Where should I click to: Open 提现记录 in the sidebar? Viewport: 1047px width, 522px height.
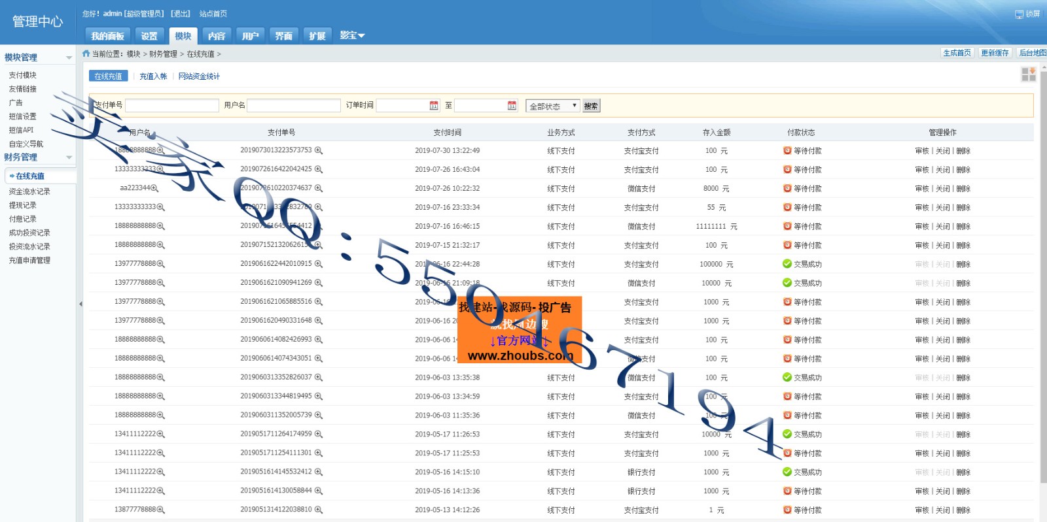(x=23, y=205)
